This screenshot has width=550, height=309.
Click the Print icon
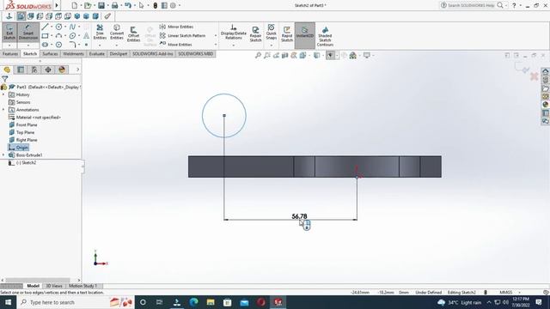tap(114, 5)
